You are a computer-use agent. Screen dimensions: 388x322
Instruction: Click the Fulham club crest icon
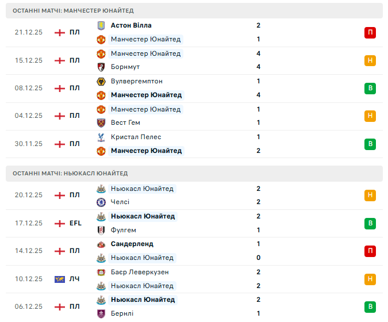point(101,230)
